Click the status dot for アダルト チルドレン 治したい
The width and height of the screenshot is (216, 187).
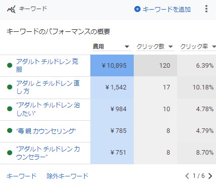[x=10, y=109]
